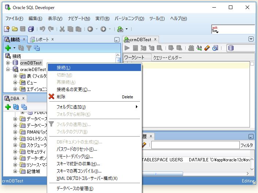Click the Run Statement play icon
The image size is (258, 193).
(127, 48)
